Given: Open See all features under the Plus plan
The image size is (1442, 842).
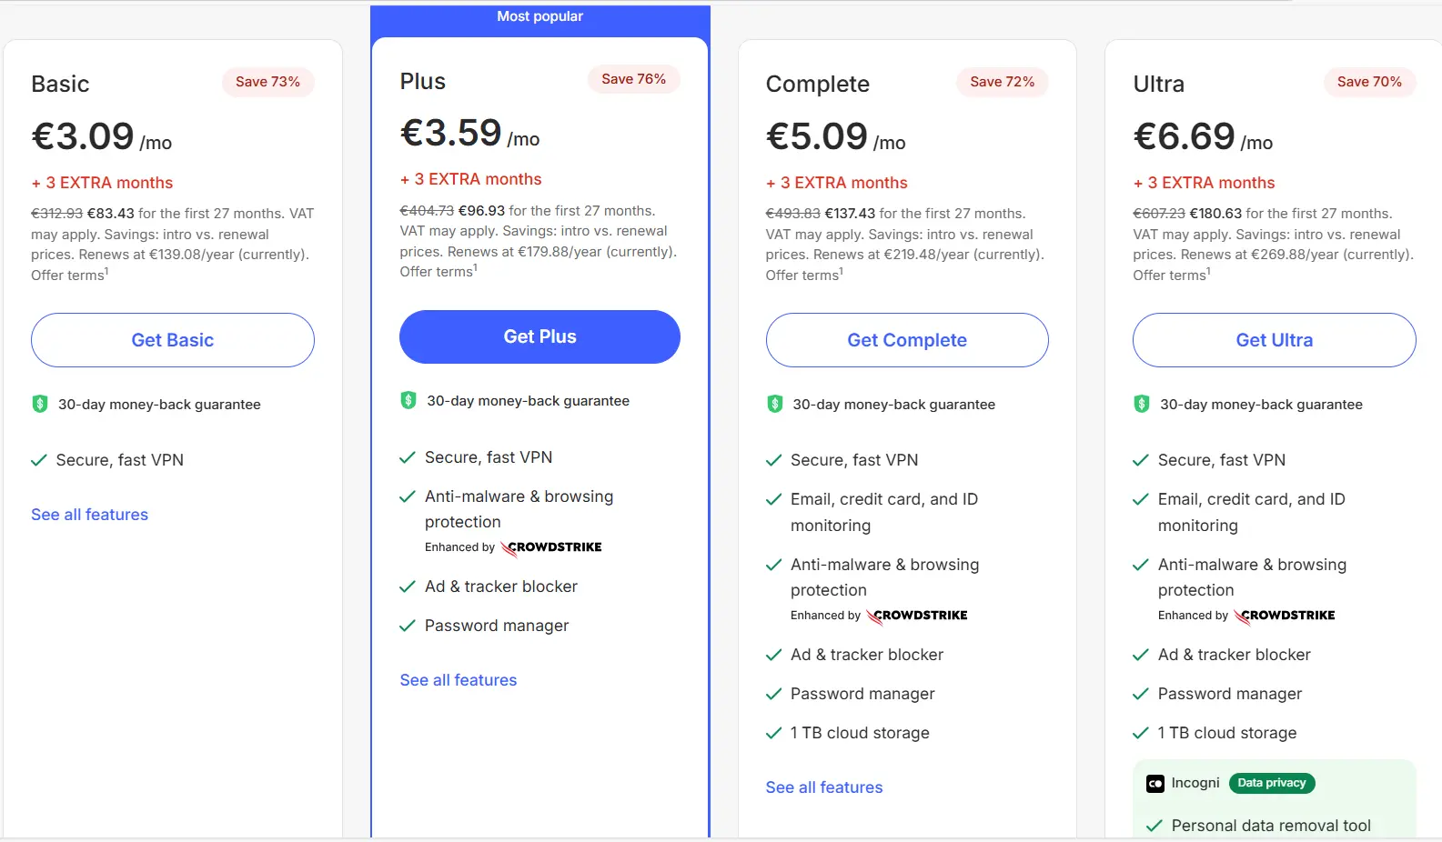Looking at the screenshot, I should (x=458, y=679).
